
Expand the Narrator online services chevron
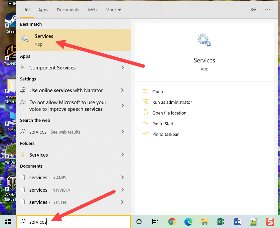(122, 90)
